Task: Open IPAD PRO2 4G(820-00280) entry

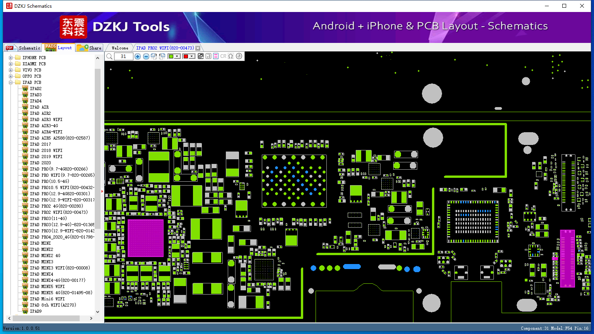Action: pyautogui.click(x=56, y=206)
